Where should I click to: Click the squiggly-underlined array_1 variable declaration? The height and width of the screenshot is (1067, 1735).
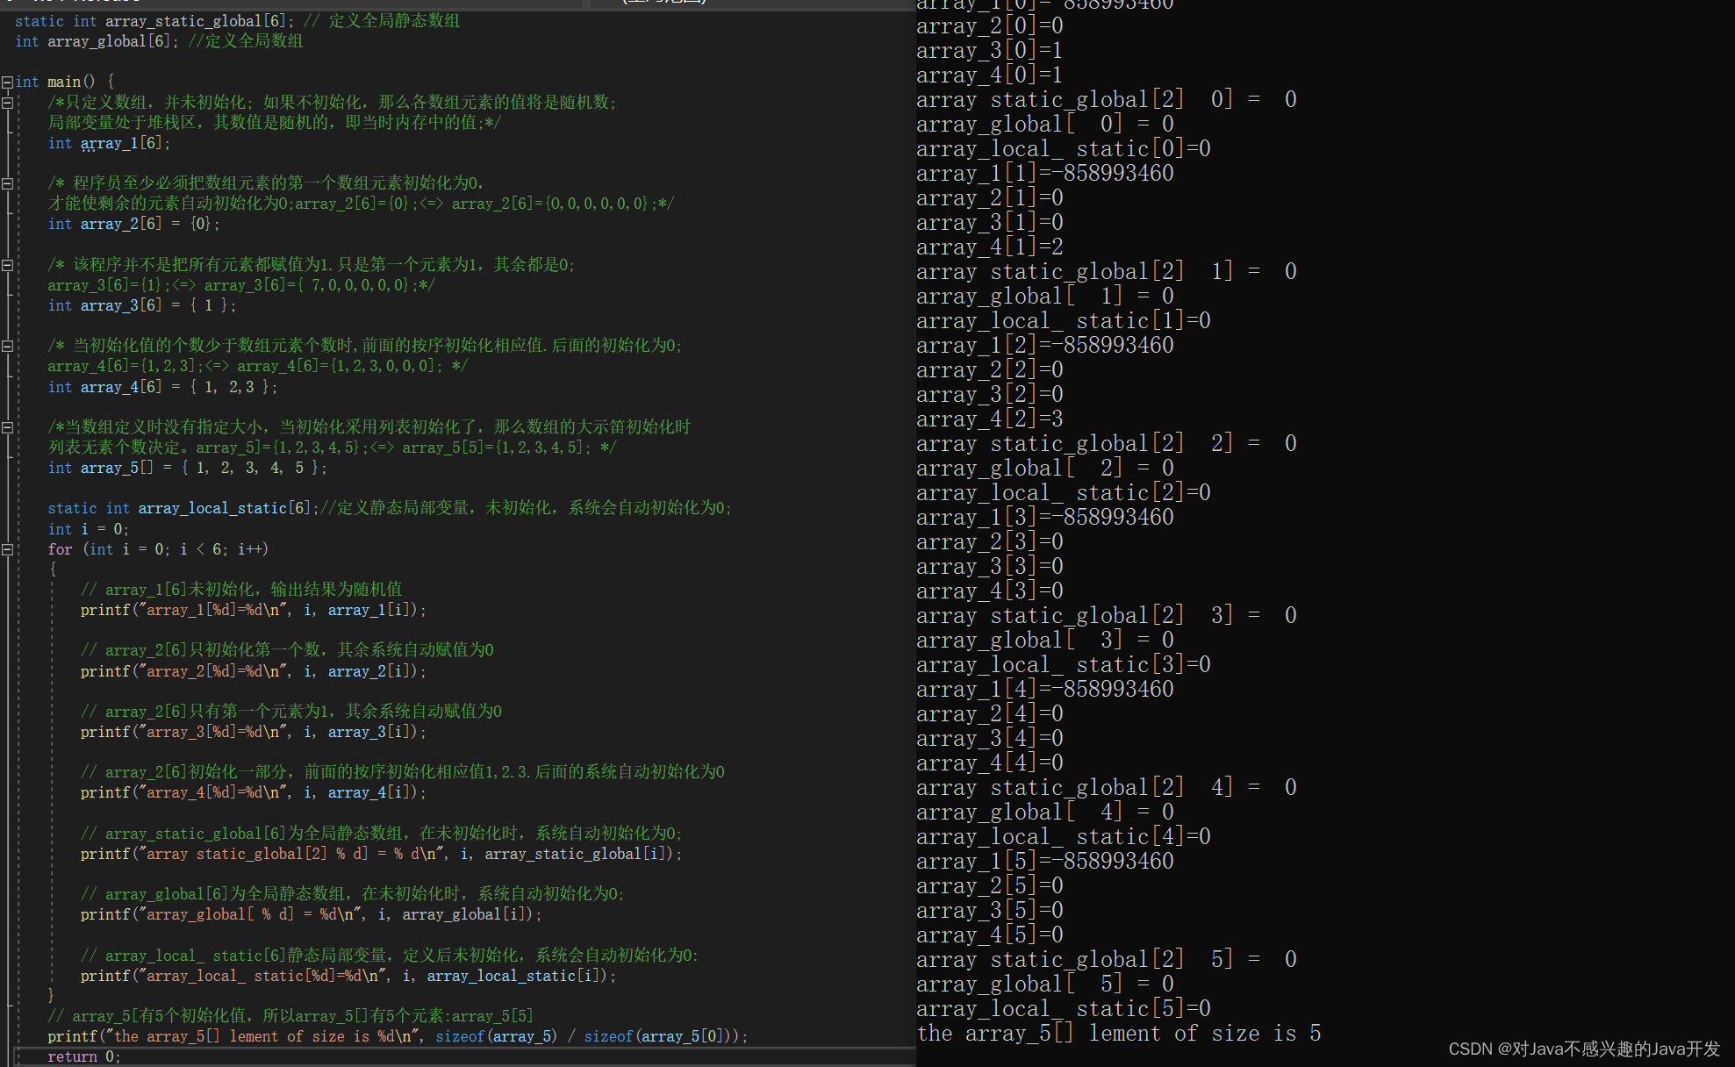click(x=109, y=143)
